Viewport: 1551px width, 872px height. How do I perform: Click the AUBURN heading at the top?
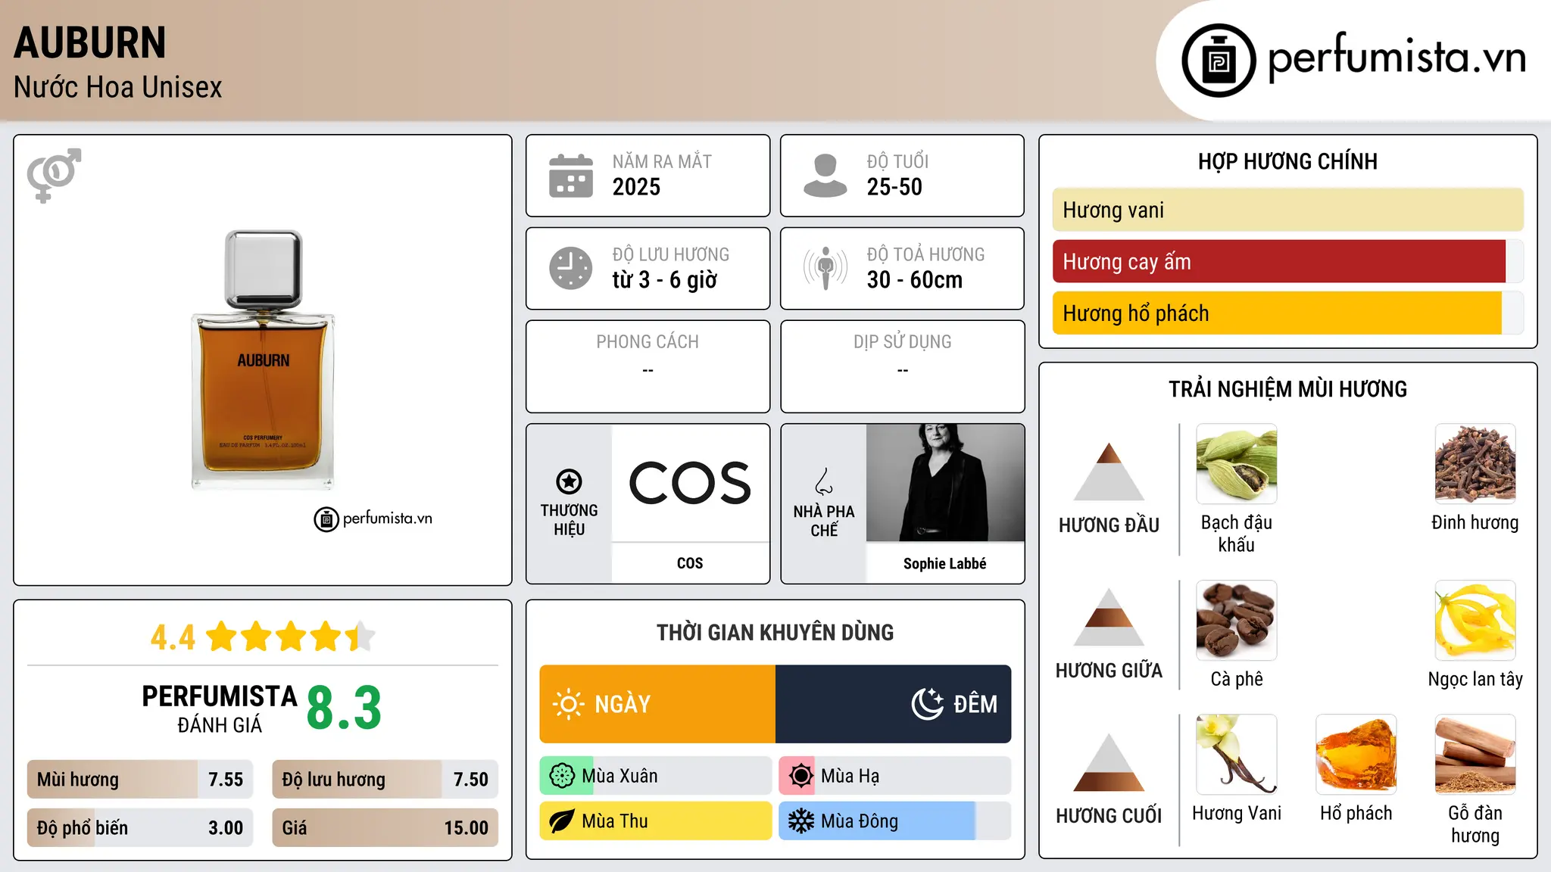(89, 42)
